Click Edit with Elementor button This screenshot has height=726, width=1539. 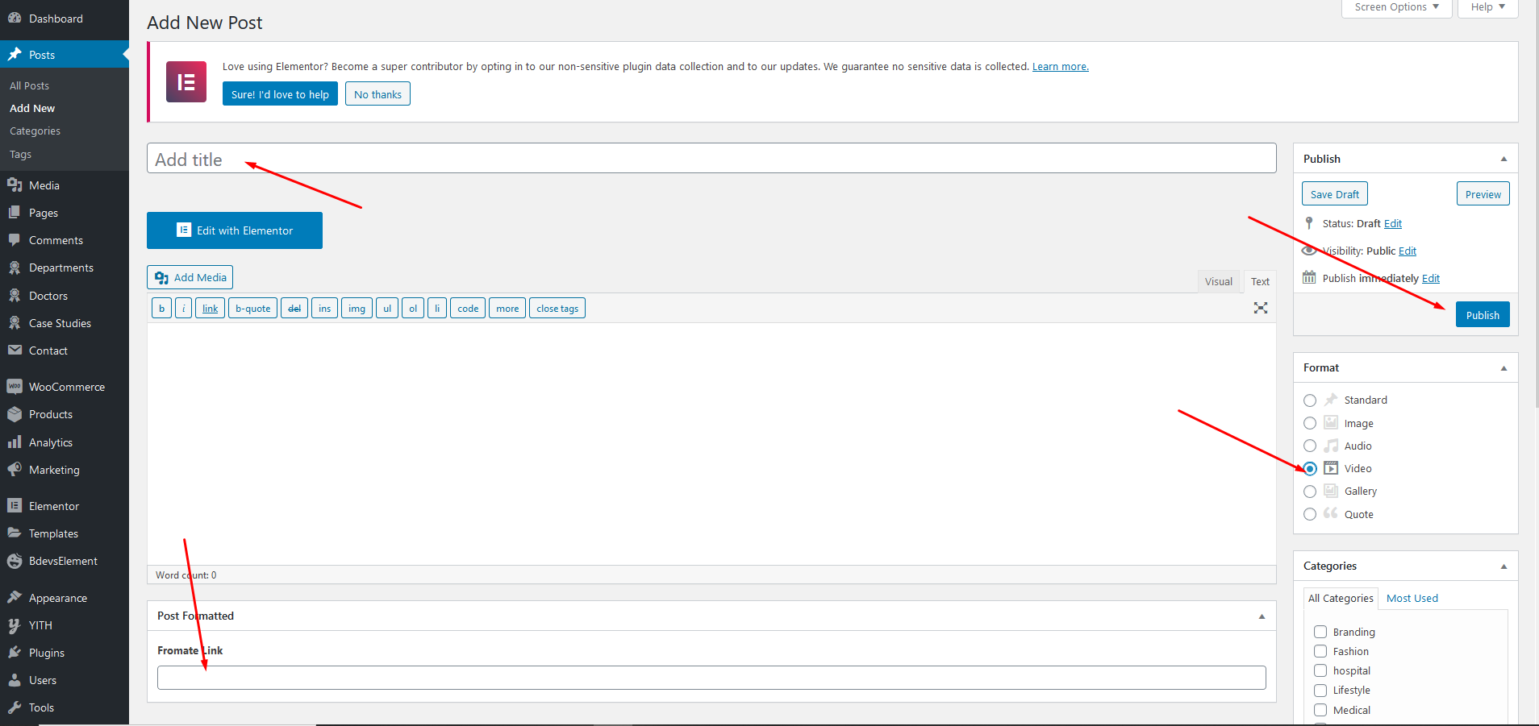pyautogui.click(x=235, y=230)
